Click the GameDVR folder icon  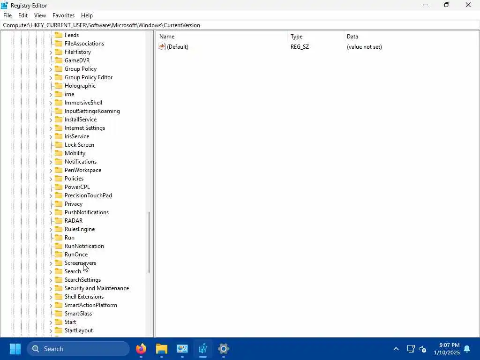[59, 60]
